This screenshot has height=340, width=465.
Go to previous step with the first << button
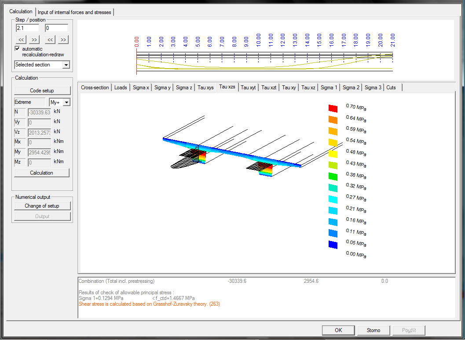21,40
